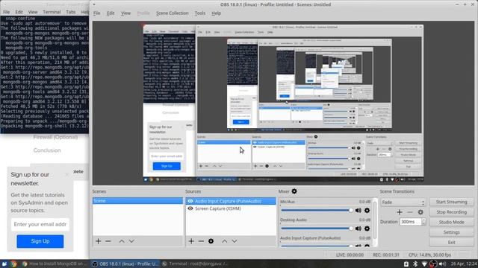The width and height of the screenshot is (478, 268).
Task: Toggle visibility of Screen Capture (XSHM) source
Action: [190, 208]
